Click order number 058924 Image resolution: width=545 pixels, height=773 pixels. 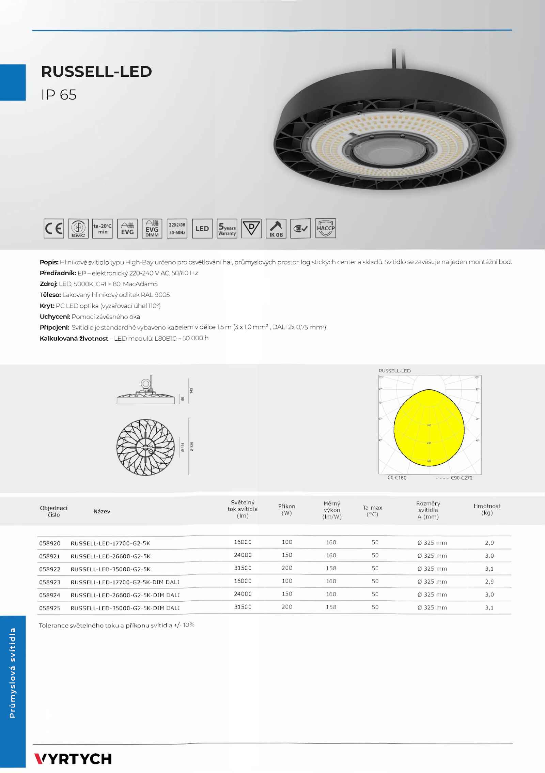[50, 595]
